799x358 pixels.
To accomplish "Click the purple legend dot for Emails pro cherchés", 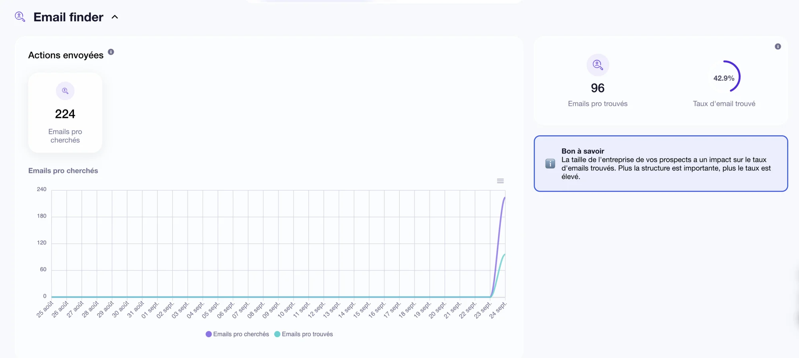I will click(209, 334).
